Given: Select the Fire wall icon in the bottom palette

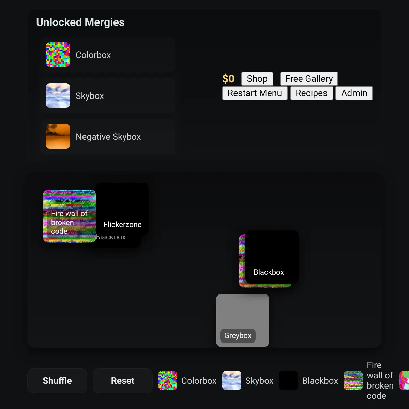Looking at the screenshot, I should point(353,380).
